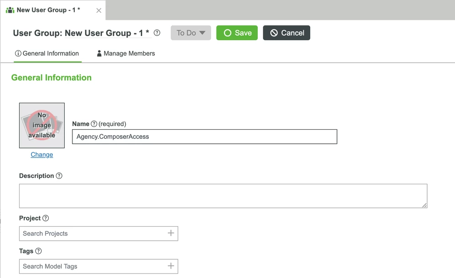Click the Description text area
The height and width of the screenshot is (278, 455).
pyautogui.click(x=223, y=195)
